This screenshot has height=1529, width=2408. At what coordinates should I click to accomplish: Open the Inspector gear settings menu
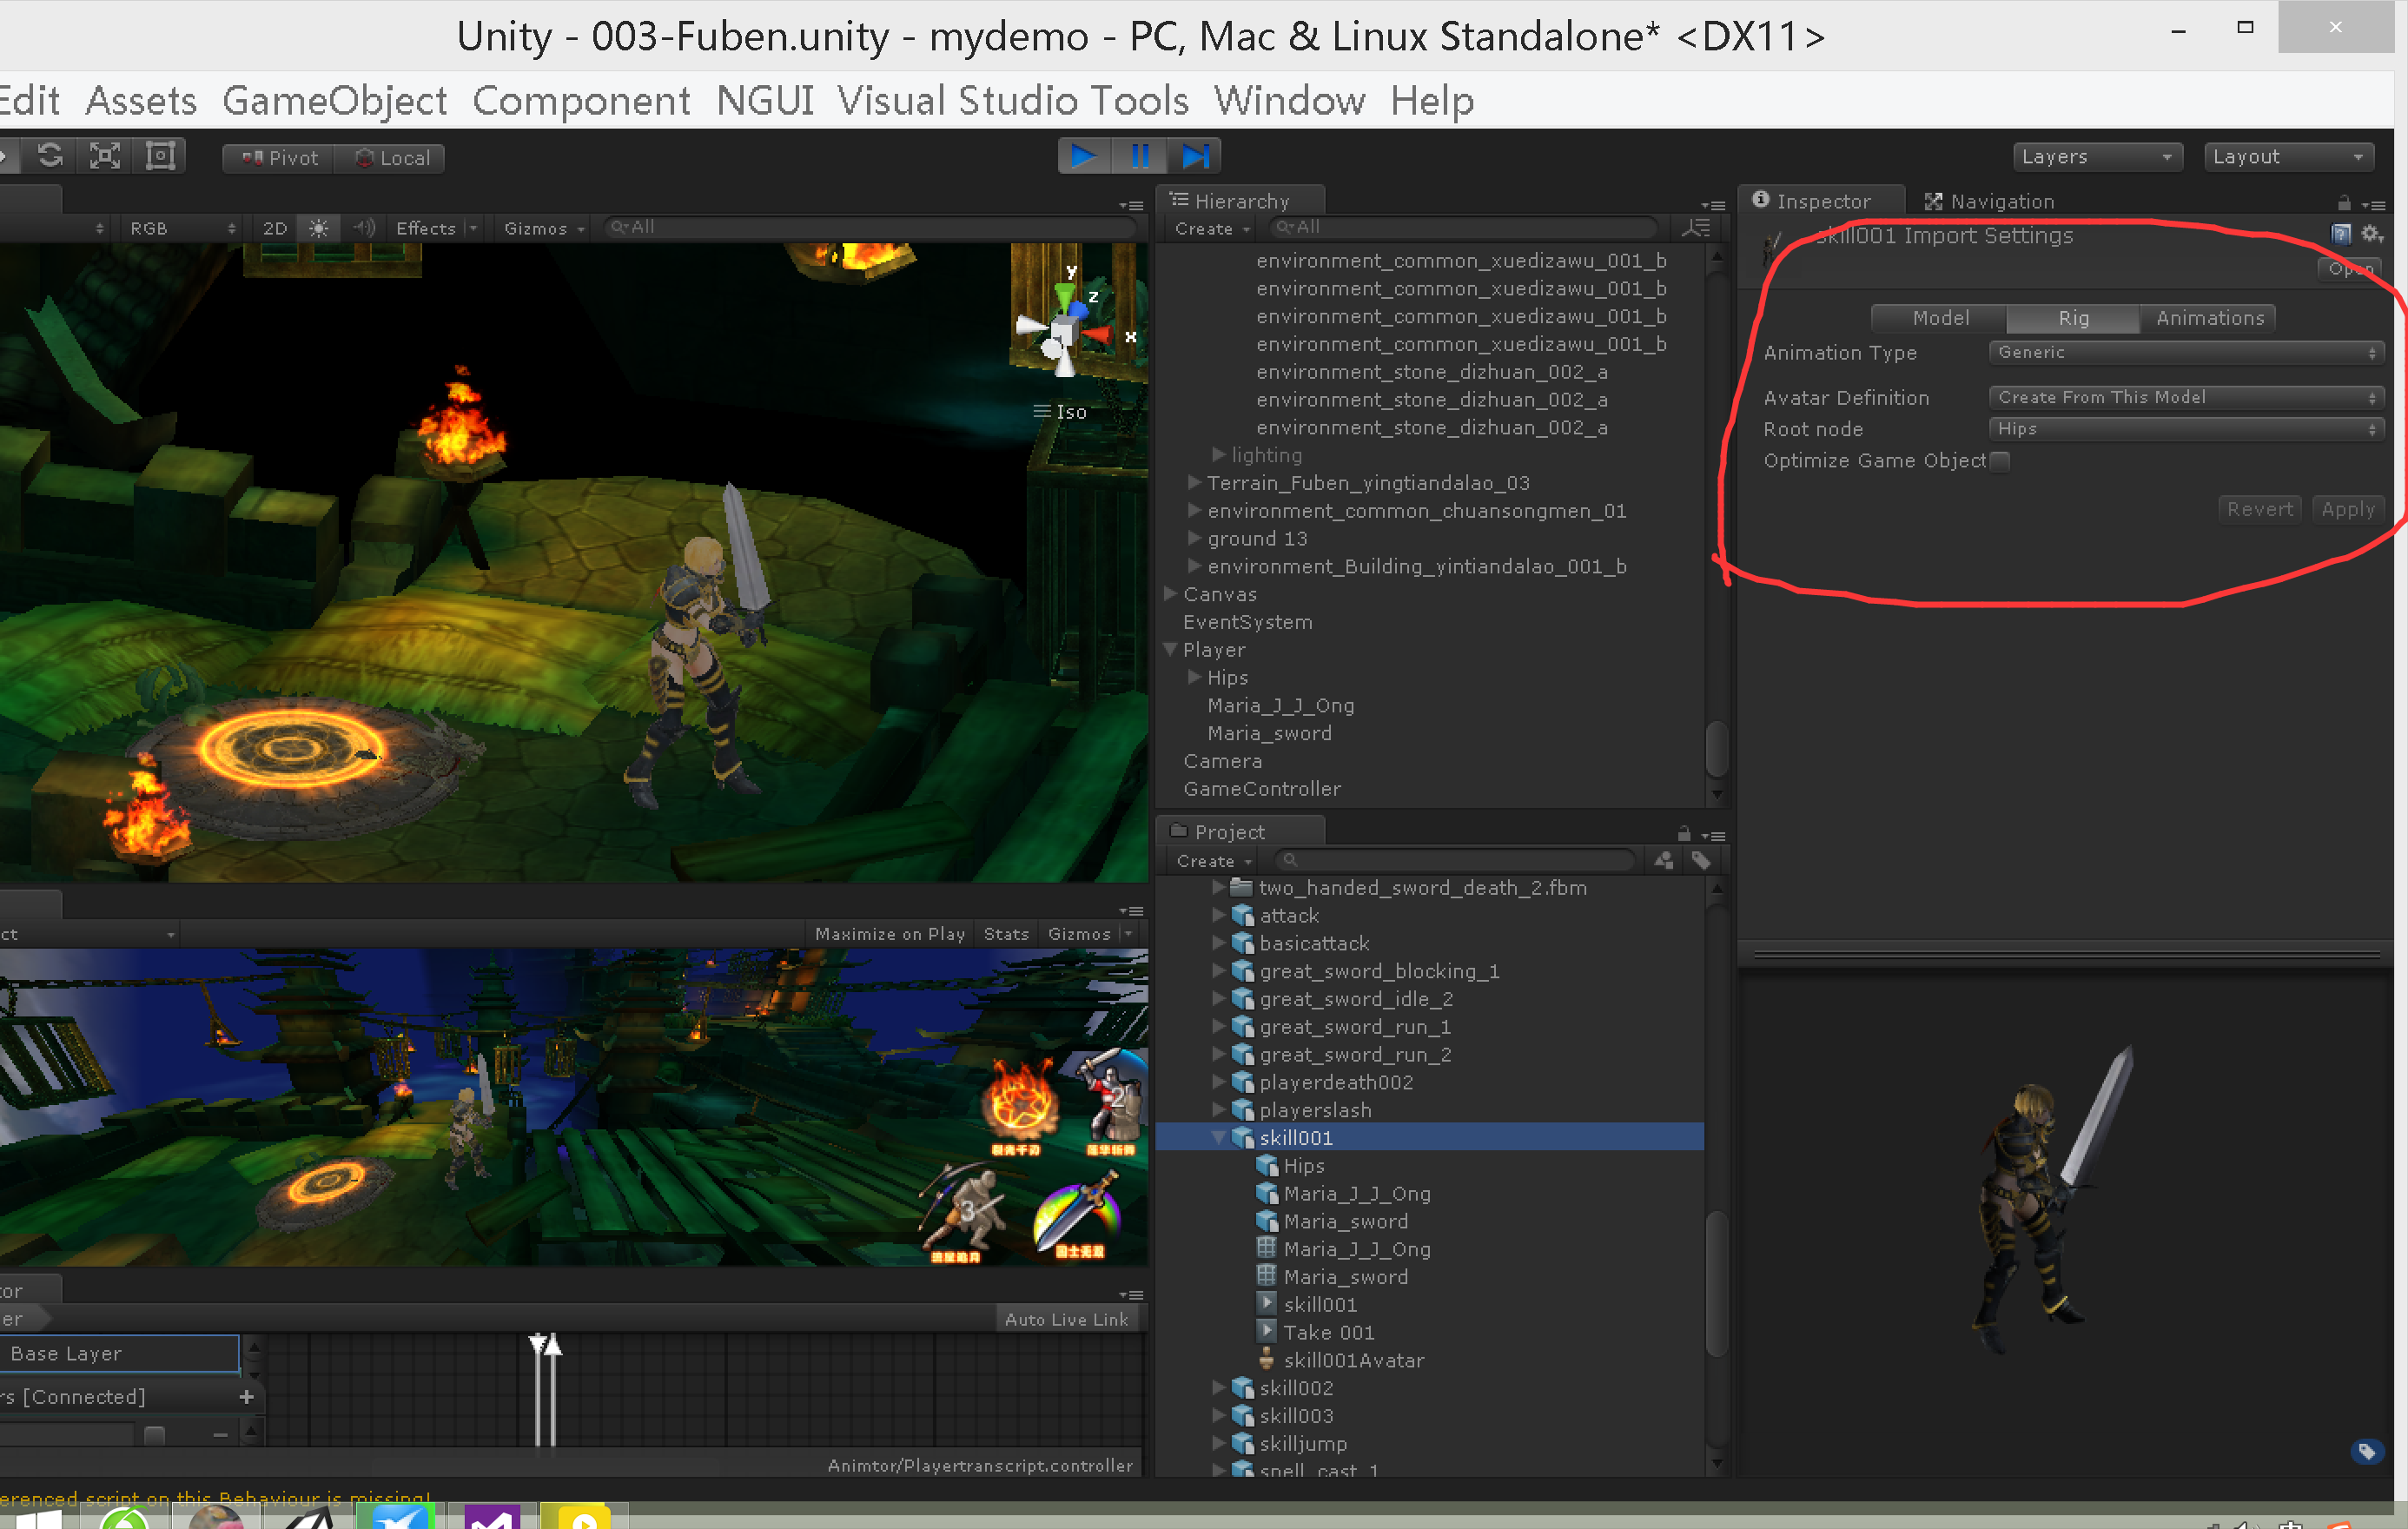pyautogui.click(x=2372, y=234)
